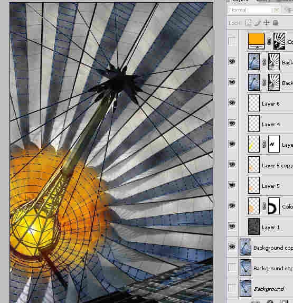Toggle Lock transparent pixels icon

click(x=249, y=23)
